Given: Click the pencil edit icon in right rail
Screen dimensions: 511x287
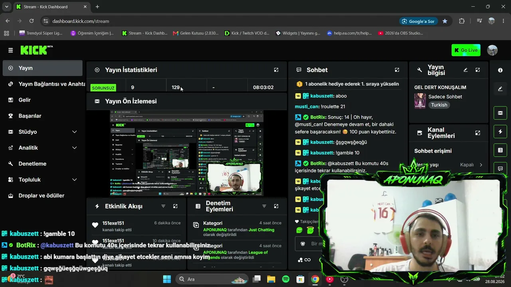Looking at the screenshot, I should coord(500,89).
